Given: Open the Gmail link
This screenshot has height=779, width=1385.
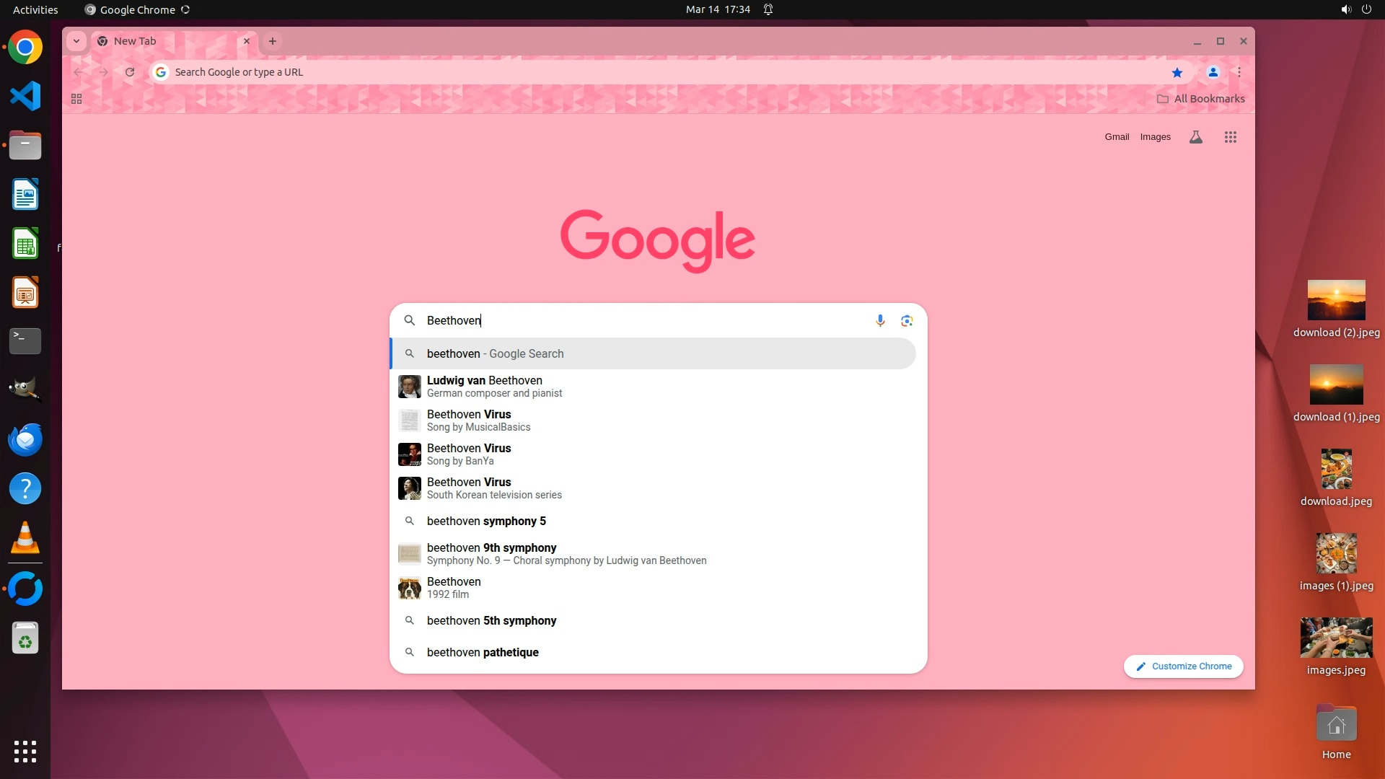Looking at the screenshot, I should [x=1117, y=137].
